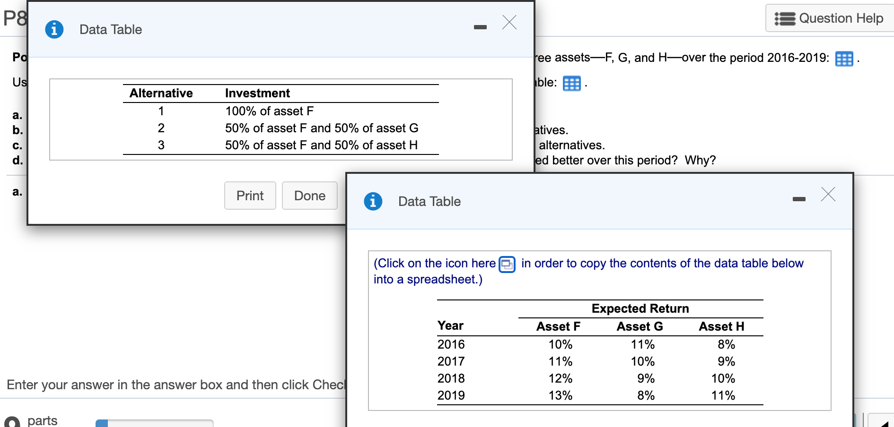Click the "Click on the icon here" link text
Image resolution: width=894 pixels, height=427 pixels.
tap(435, 263)
